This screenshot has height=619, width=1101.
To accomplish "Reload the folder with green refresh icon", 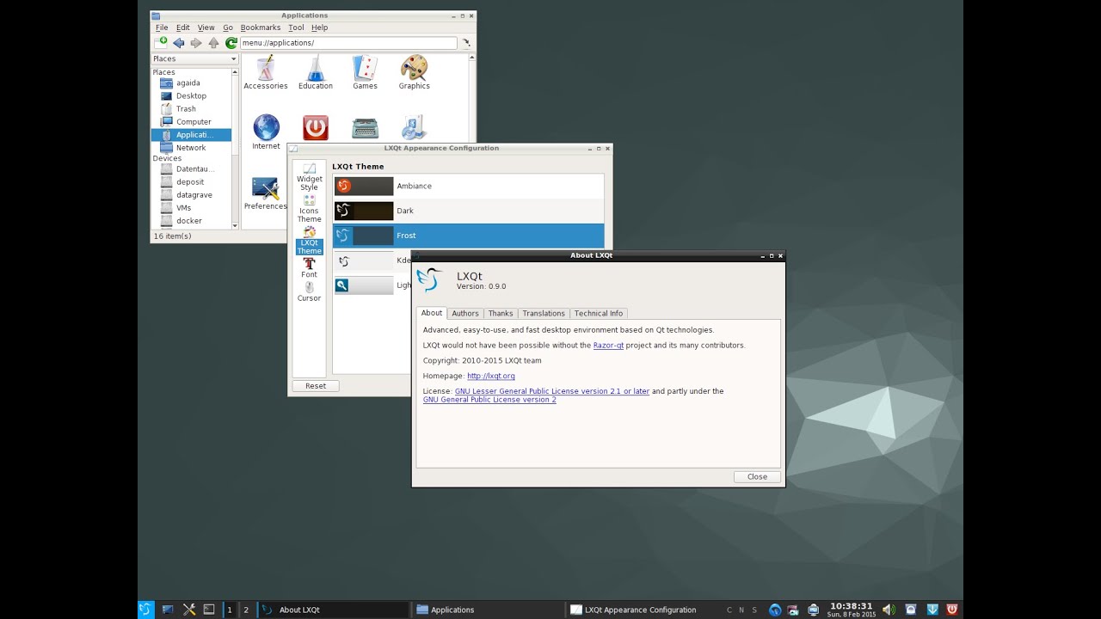I will (231, 42).
